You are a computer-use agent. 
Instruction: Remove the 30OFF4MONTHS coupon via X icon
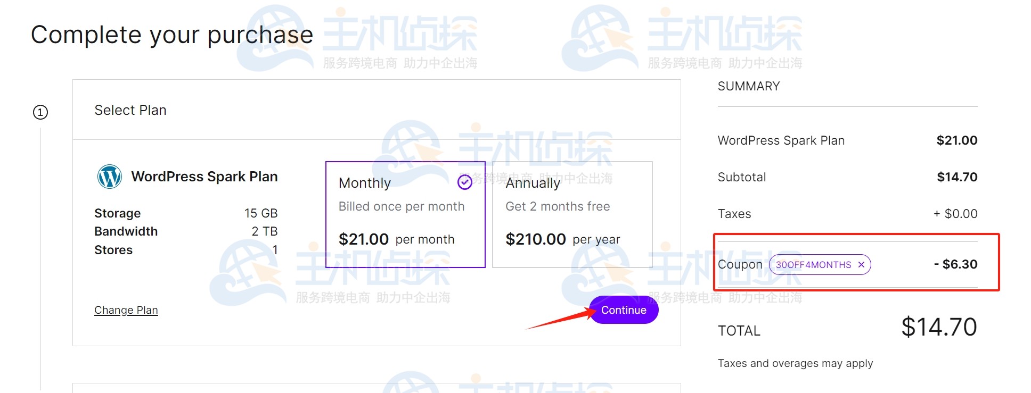pyautogui.click(x=862, y=264)
